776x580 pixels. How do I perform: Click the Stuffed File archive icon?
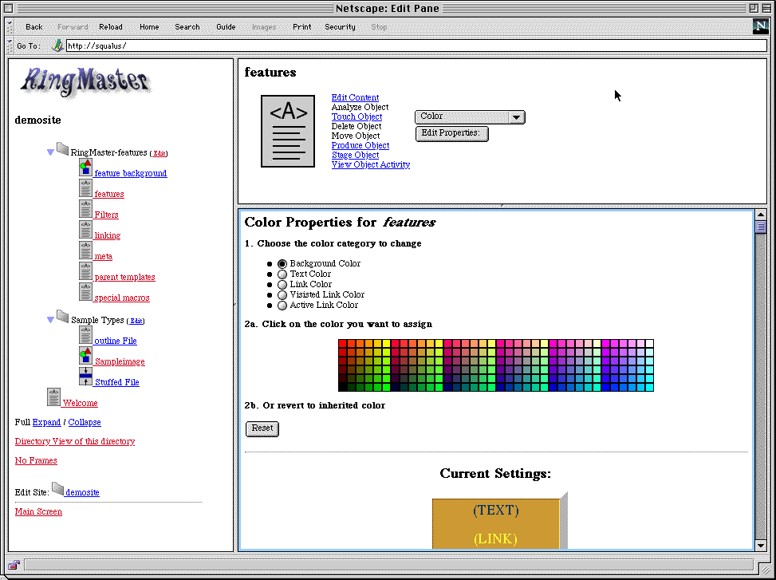(x=85, y=377)
